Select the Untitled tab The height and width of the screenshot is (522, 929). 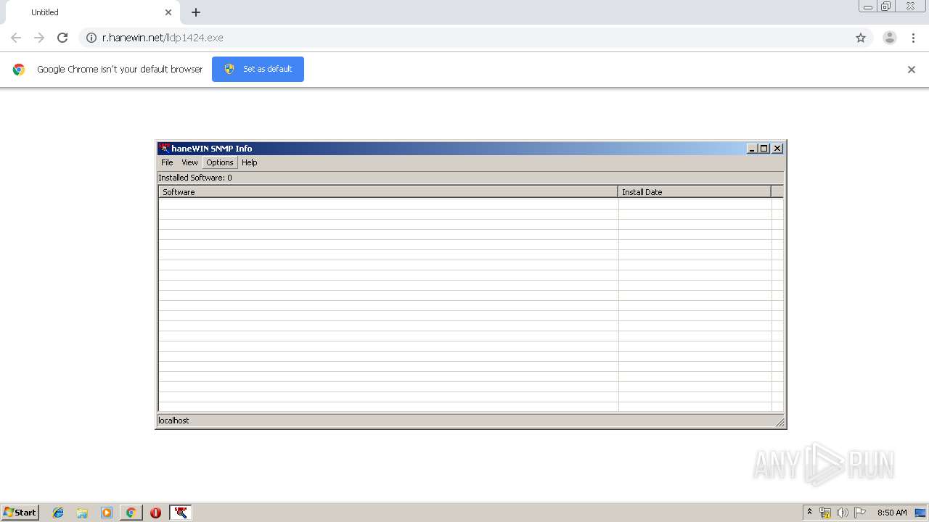pyautogui.click(x=91, y=12)
